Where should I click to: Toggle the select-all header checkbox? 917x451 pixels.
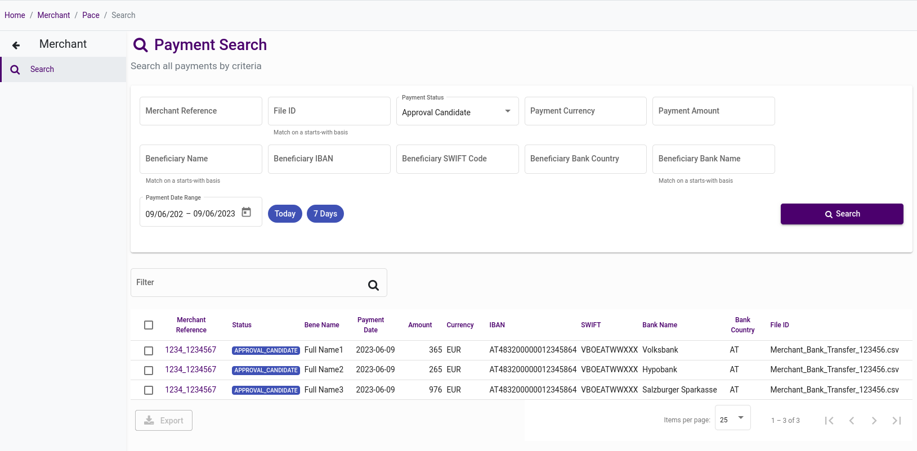149,325
